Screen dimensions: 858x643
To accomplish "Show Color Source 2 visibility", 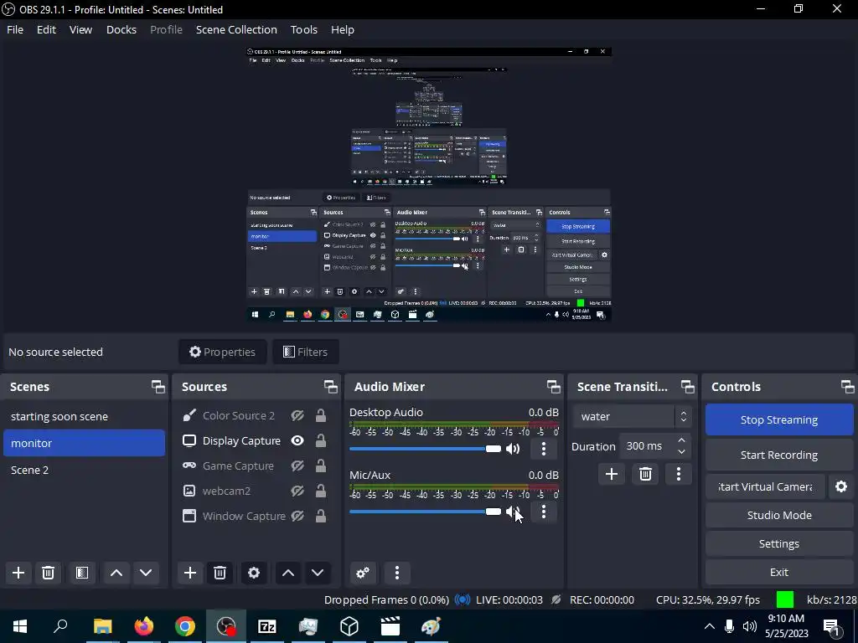I will tap(297, 415).
